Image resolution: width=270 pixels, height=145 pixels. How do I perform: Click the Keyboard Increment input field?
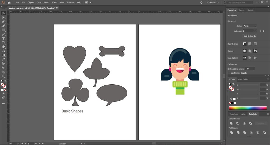250,69
